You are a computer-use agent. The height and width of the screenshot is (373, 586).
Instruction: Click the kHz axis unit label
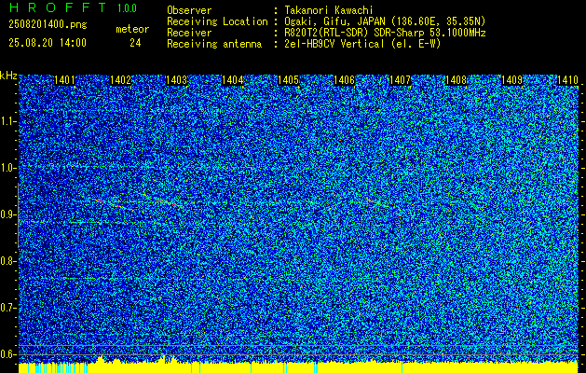tap(8, 76)
